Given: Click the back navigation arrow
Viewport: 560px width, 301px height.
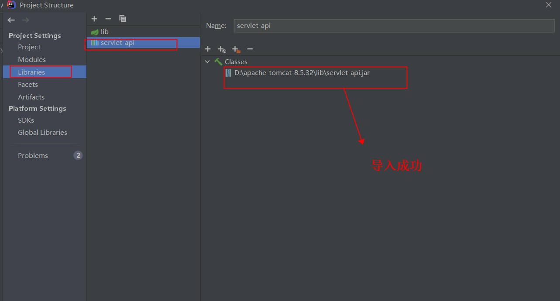Looking at the screenshot, I should tap(11, 20).
